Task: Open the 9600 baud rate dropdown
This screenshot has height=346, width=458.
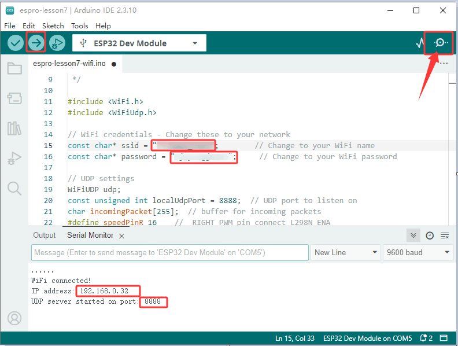Action: click(x=418, y=252)
